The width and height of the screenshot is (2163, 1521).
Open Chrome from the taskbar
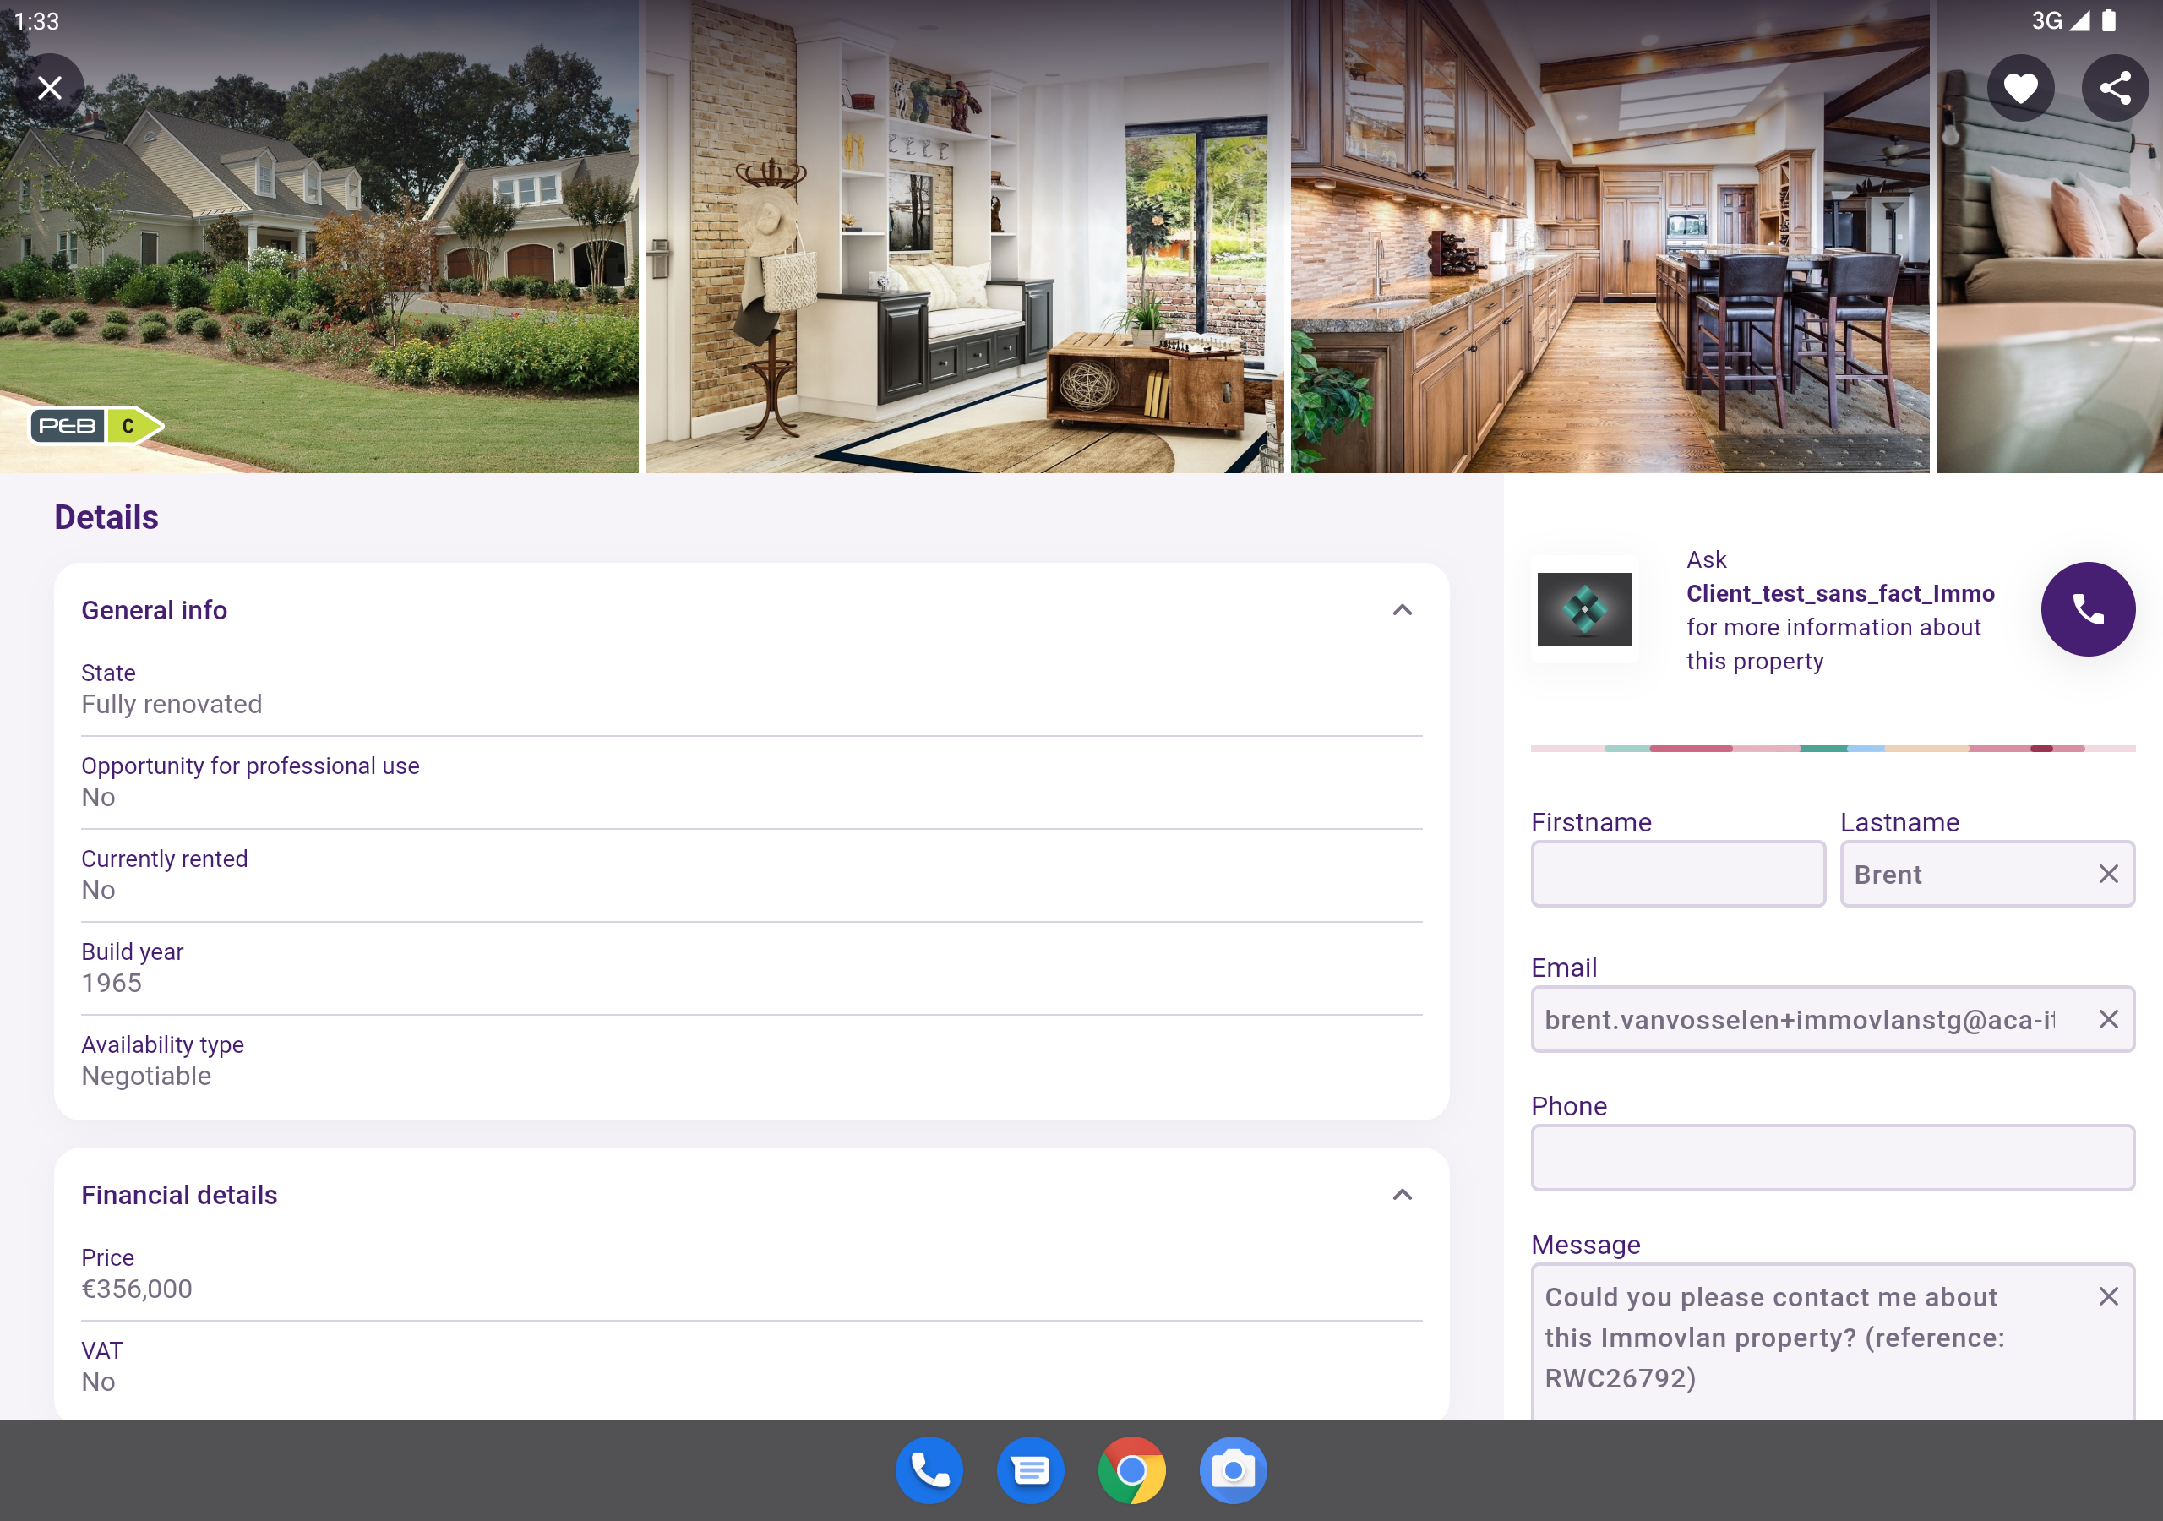coord(1132,1469)
